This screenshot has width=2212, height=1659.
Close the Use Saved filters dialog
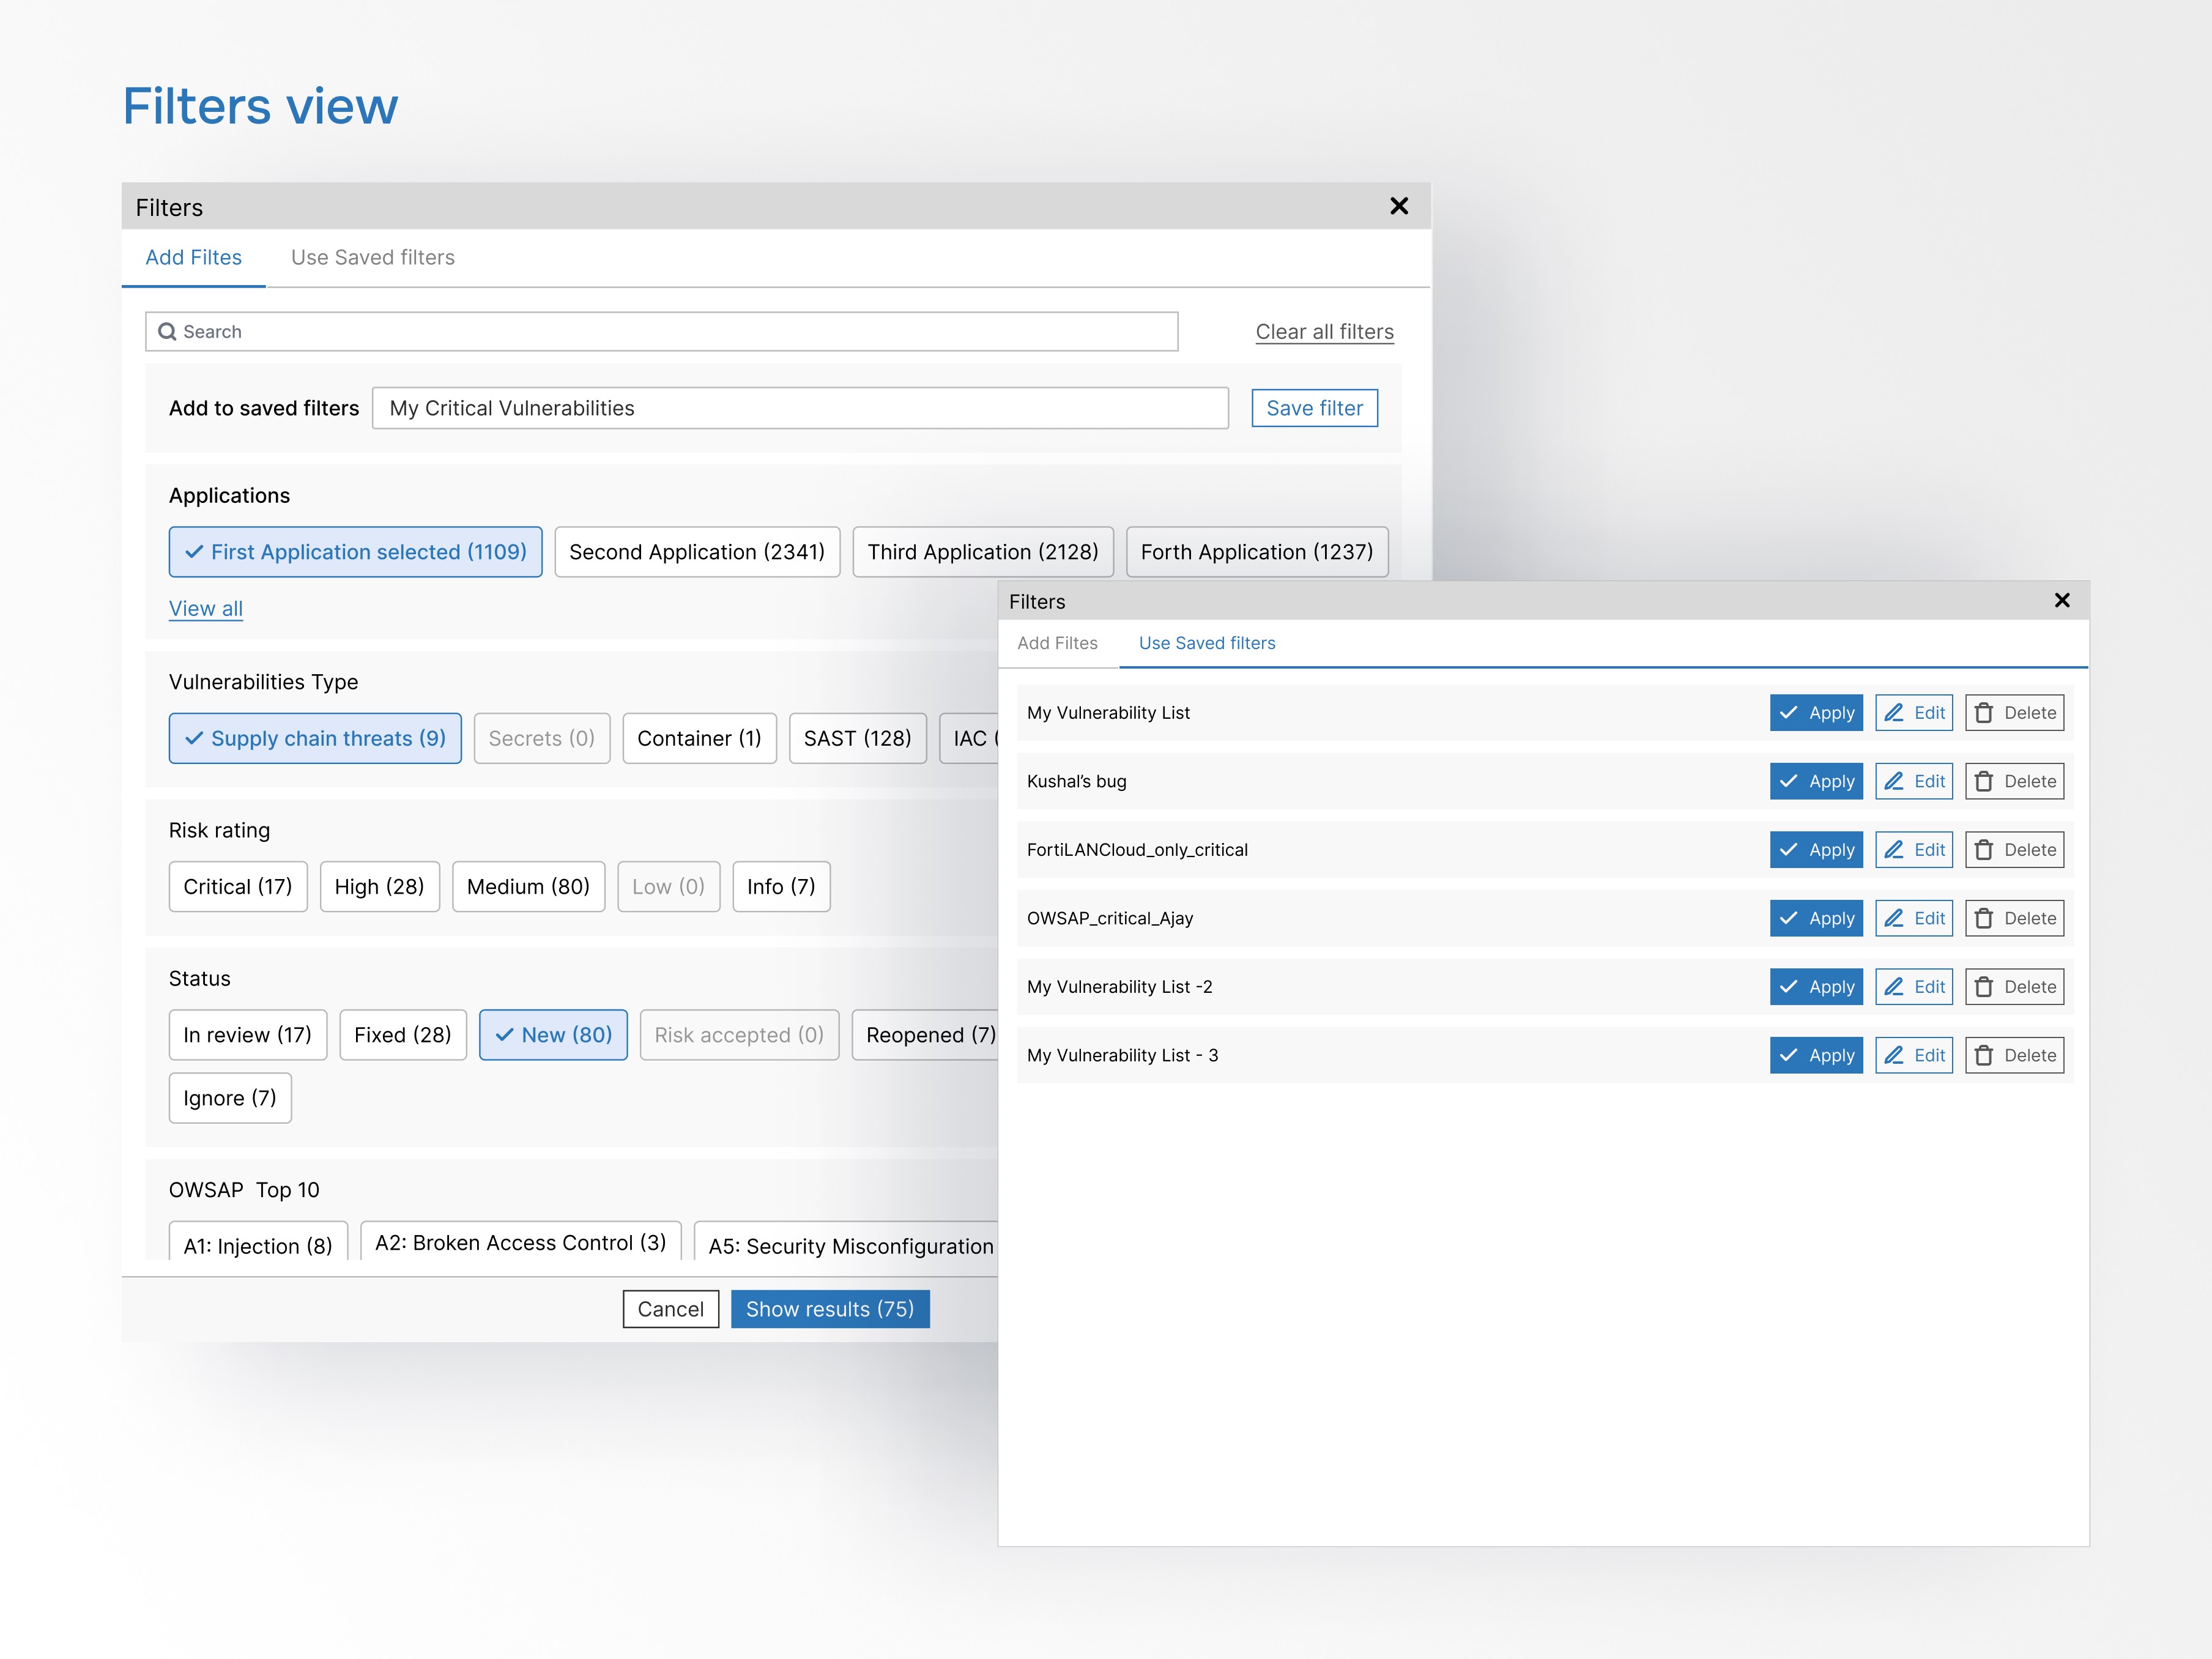coord(2062,600)
